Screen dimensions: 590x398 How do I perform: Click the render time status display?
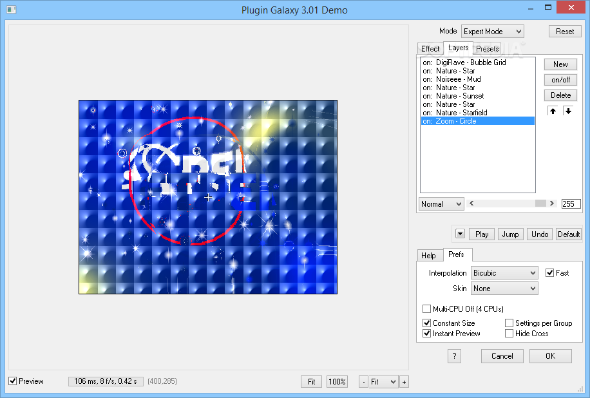[106, 381]
